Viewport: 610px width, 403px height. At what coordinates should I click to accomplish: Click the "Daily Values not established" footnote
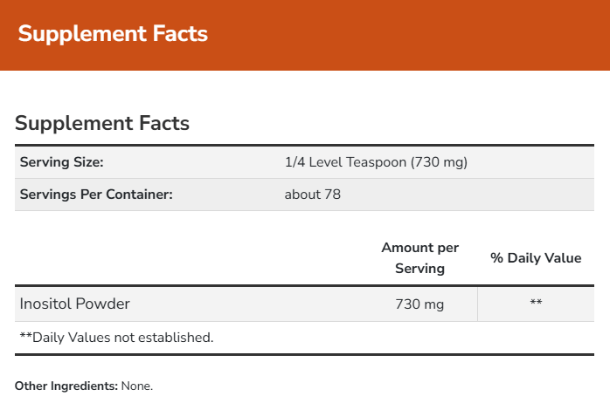pos(116,337)
